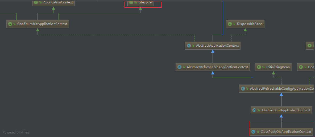315x137 pixels.
Task: Click ConfigurableApplicationContext's interface icon
Action: click(x=10, y=24)
